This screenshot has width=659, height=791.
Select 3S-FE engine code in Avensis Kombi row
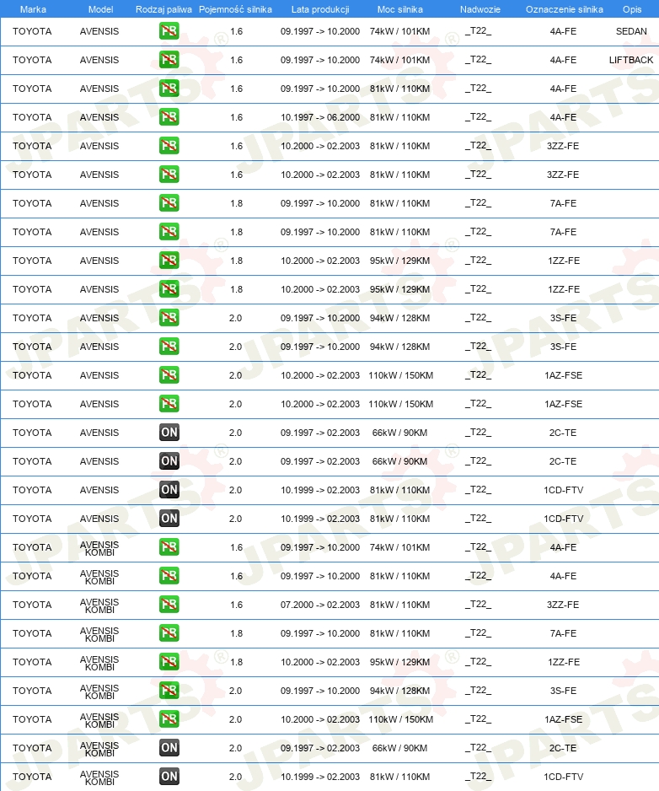pos(563,691)
